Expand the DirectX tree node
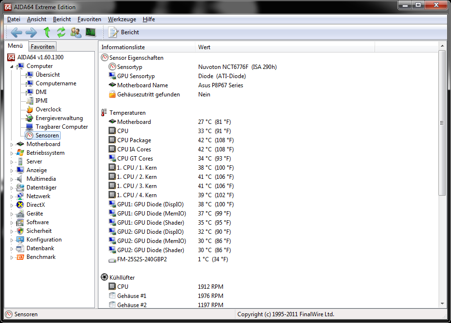 coord(12,205)
